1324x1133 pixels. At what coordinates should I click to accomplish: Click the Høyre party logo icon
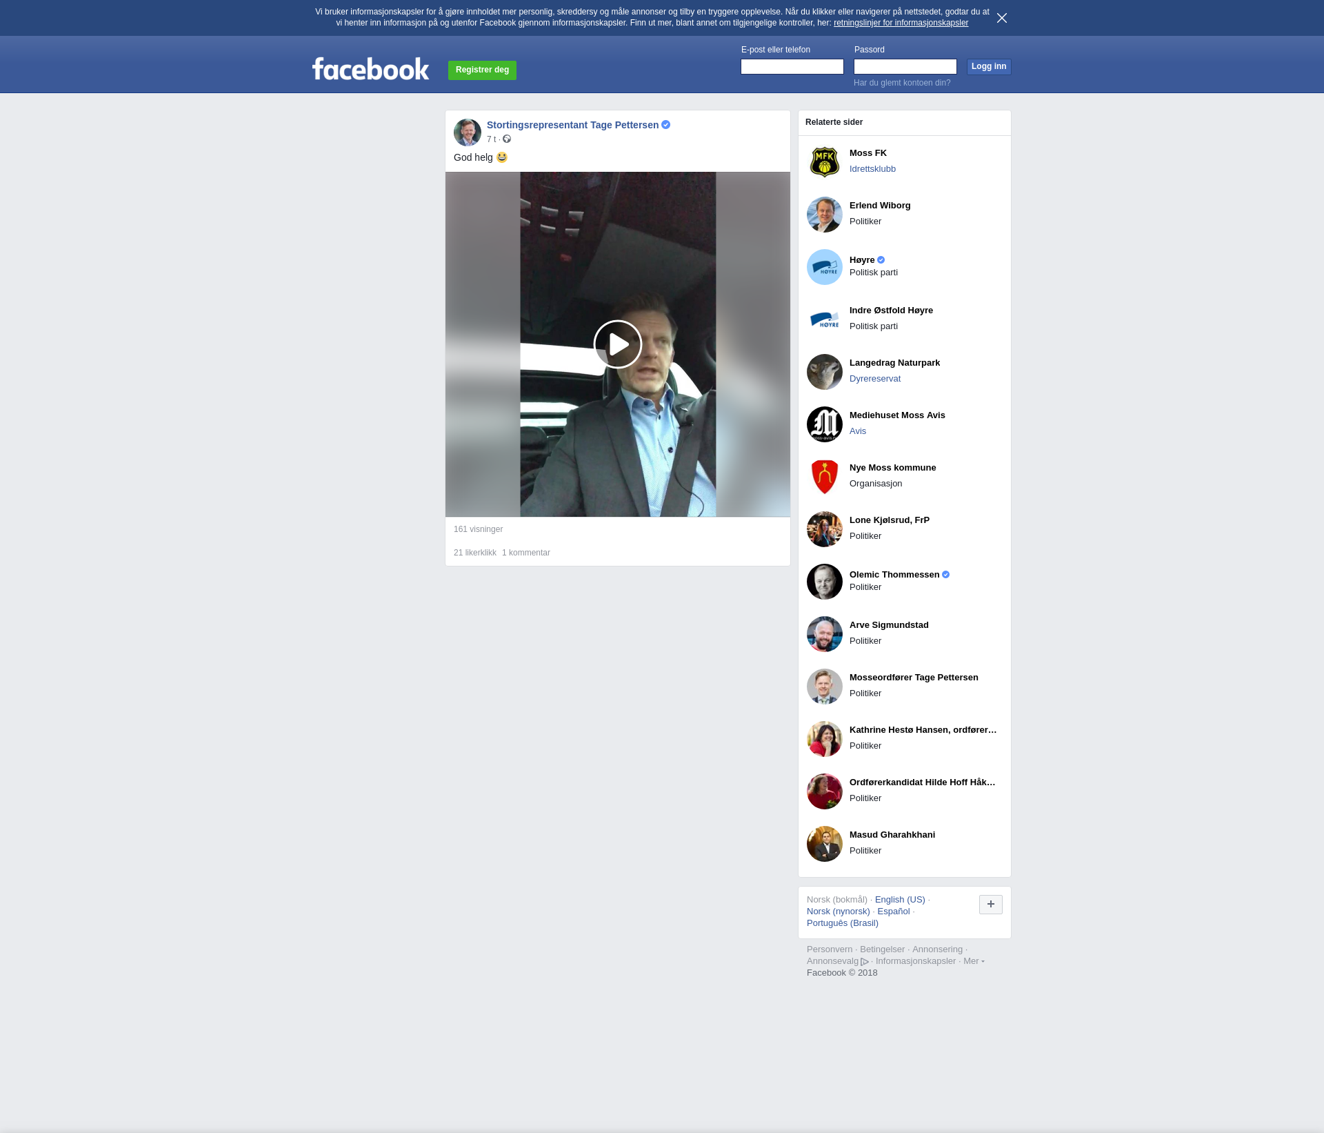coord(824,267)
